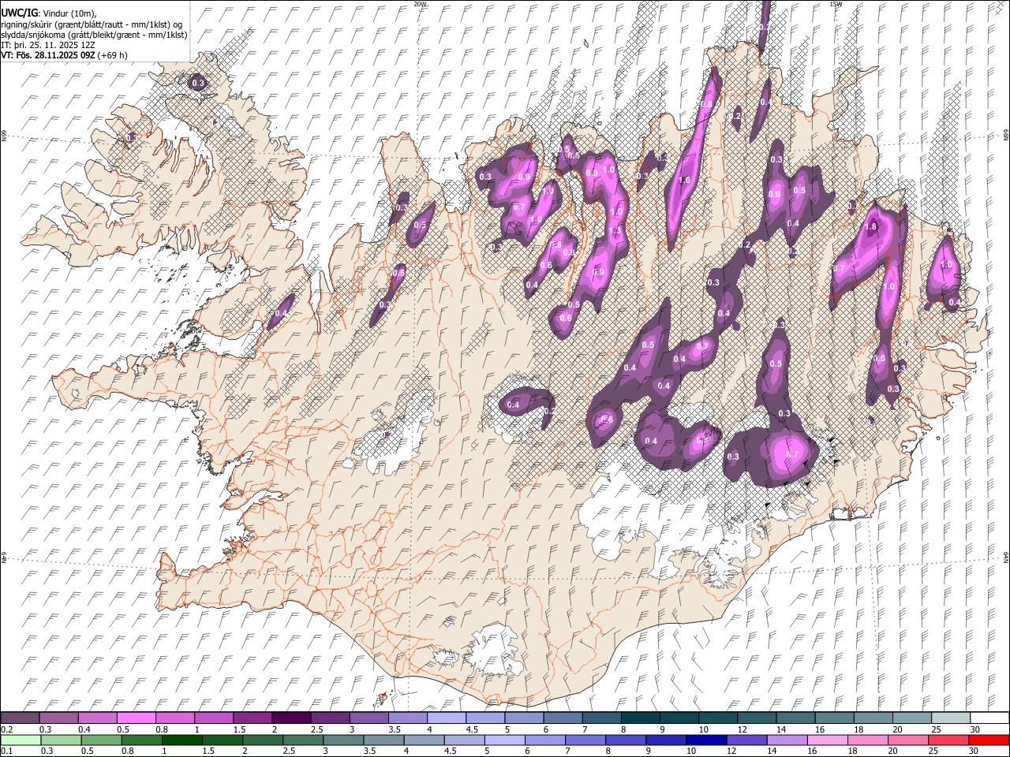
Task: Click the 0.1 label in the rain legend
Action: pyautogui.click(x=7, y=751)
